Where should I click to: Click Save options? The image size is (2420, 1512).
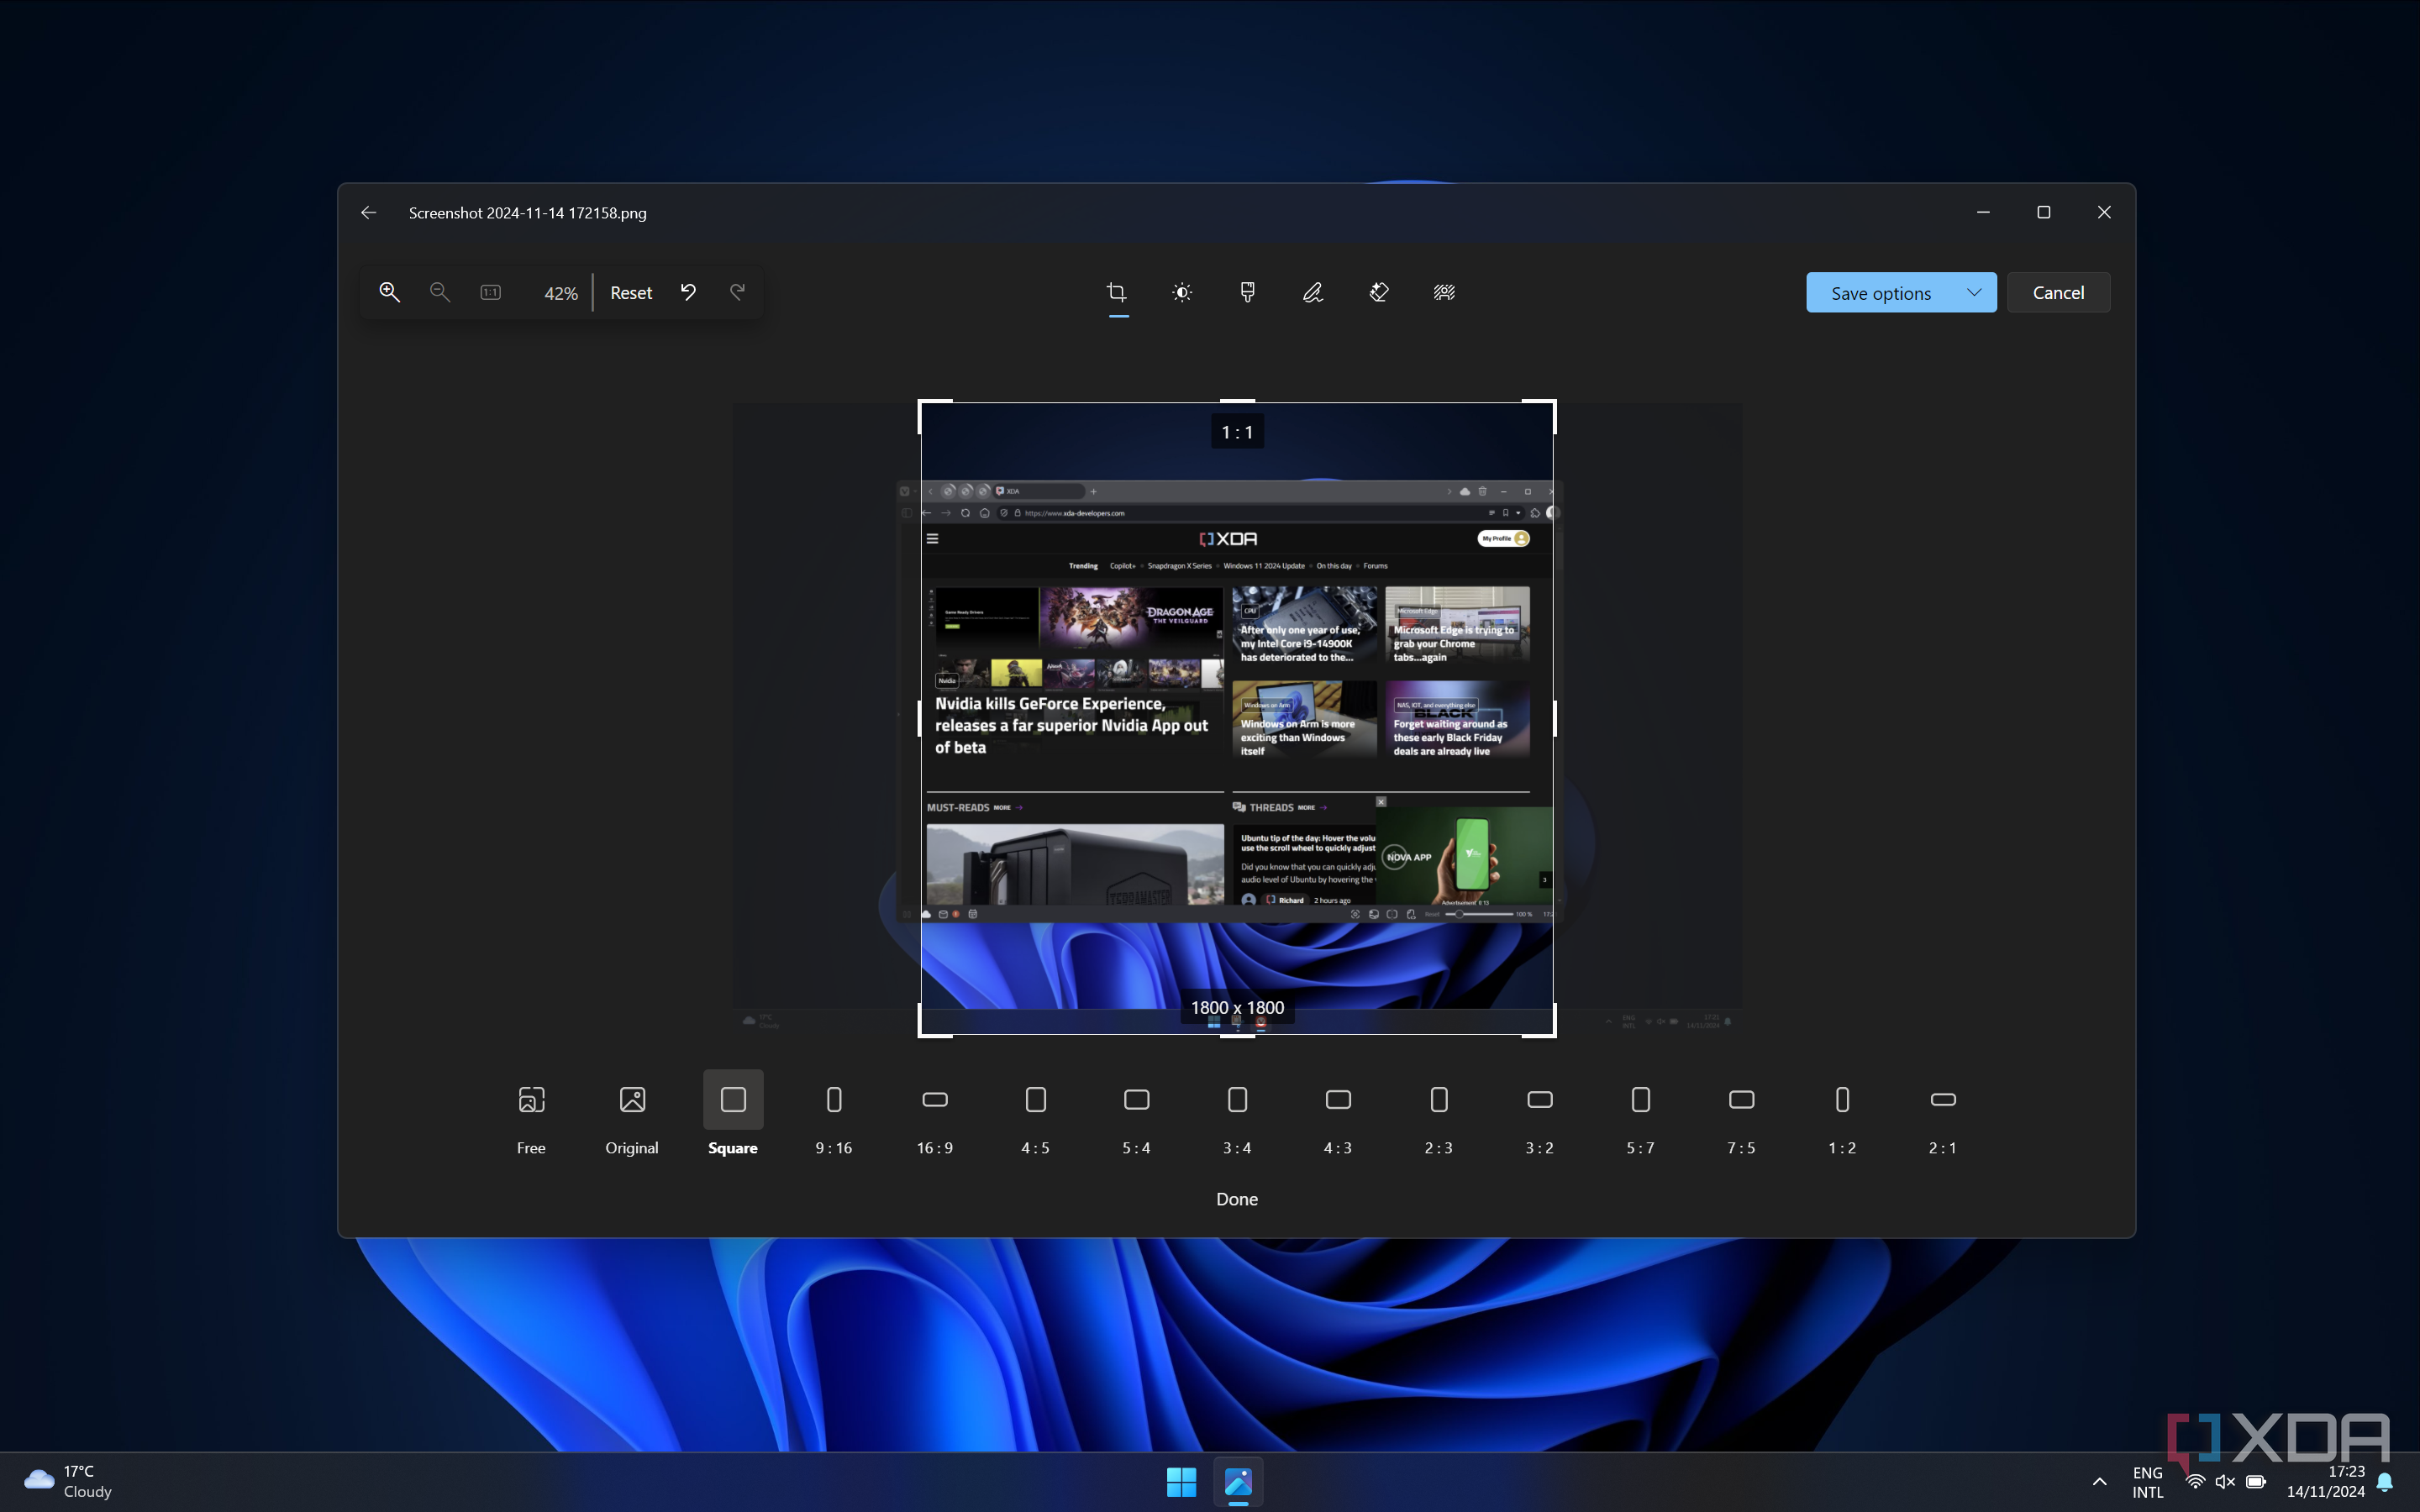1881,293
